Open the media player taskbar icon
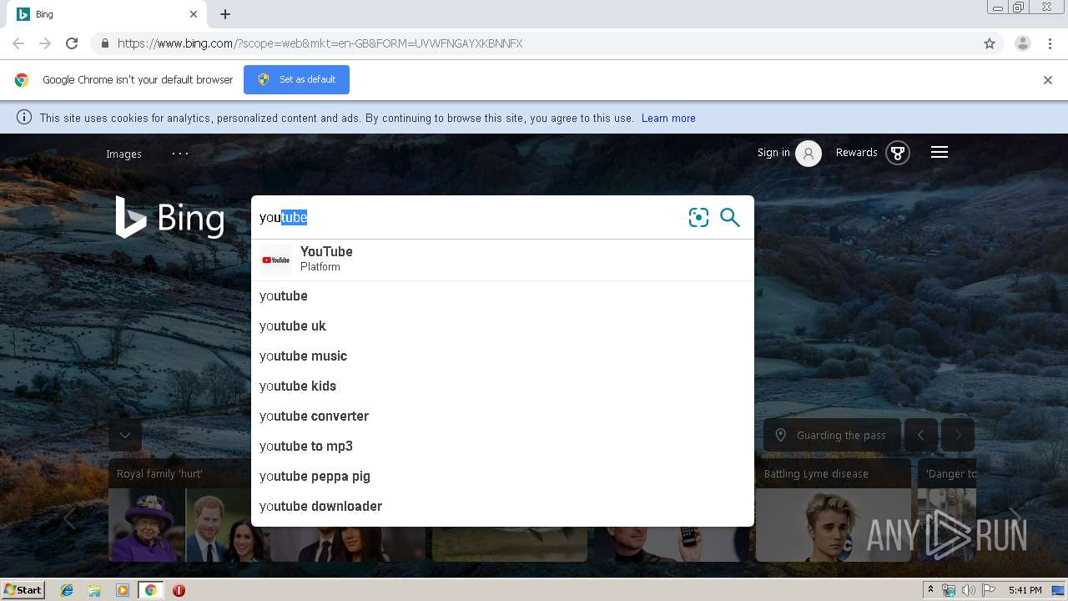Viewport: 1068px width, 601px height. tap(123, 590)
